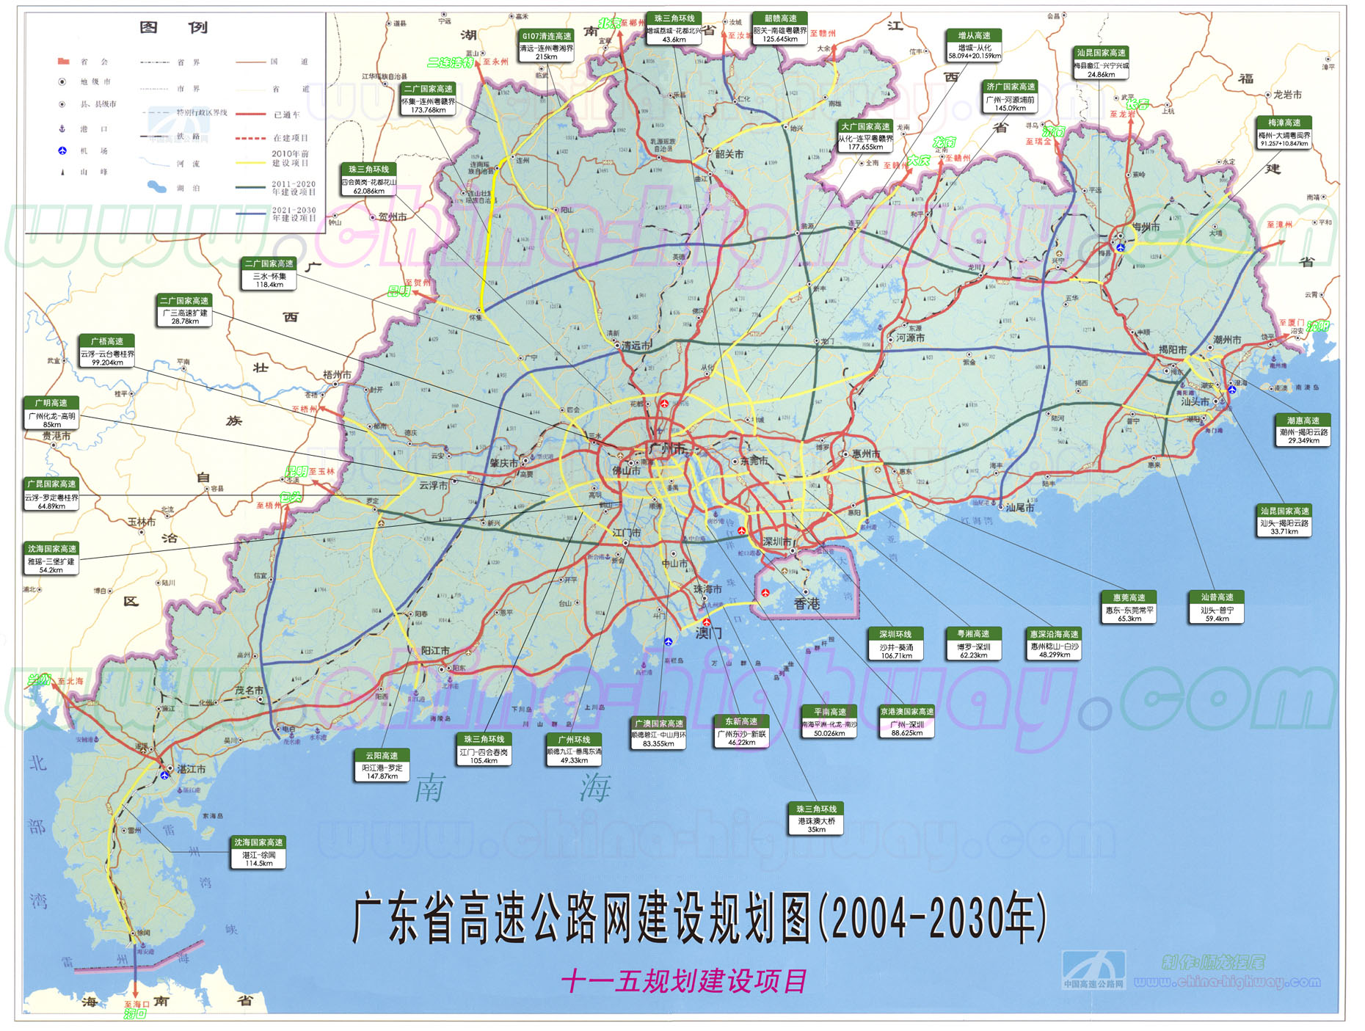Click the 沈海国家高速 湛江-徐闻 callout label
This screenshot has height=1031, width=1365.
coord(258,852)
